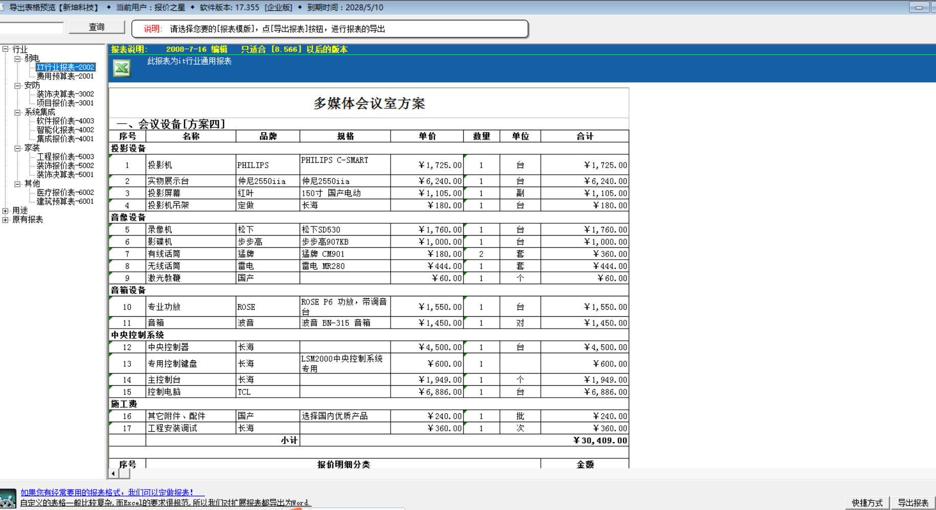Image resolution: width=936 pixels, height=510 pixels.
Task: Select 费用预算表-2001 template
Action: point(65,76)
